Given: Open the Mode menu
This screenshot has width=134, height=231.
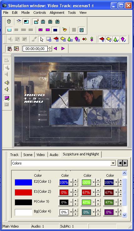Looking at the screenshot, I should click(25, 13).
